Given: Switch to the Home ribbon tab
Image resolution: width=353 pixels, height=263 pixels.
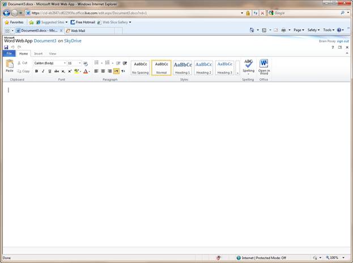Looking at the screenshot, I should tap(23, 54).
